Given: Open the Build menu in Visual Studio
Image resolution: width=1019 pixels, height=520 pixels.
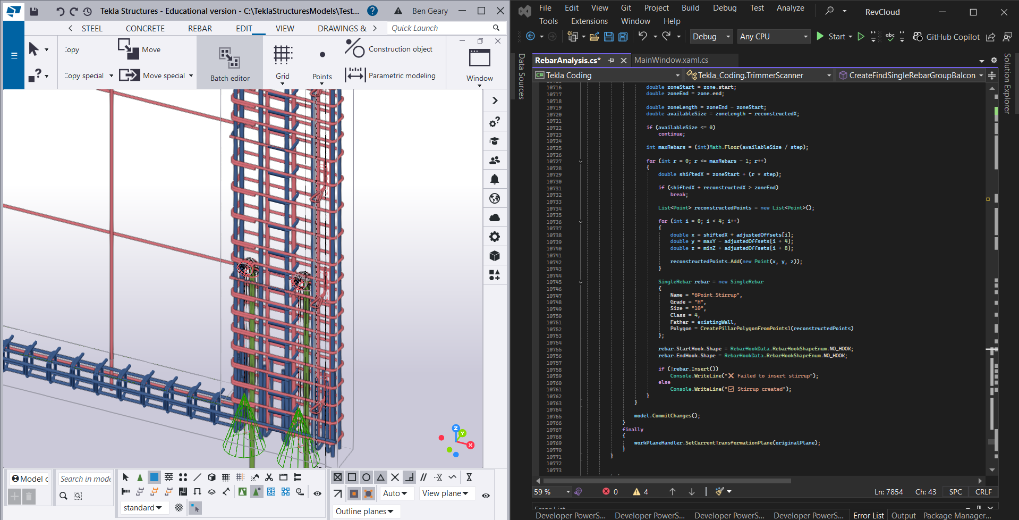Looking at the screenshot, I should [x=691, y=8].
